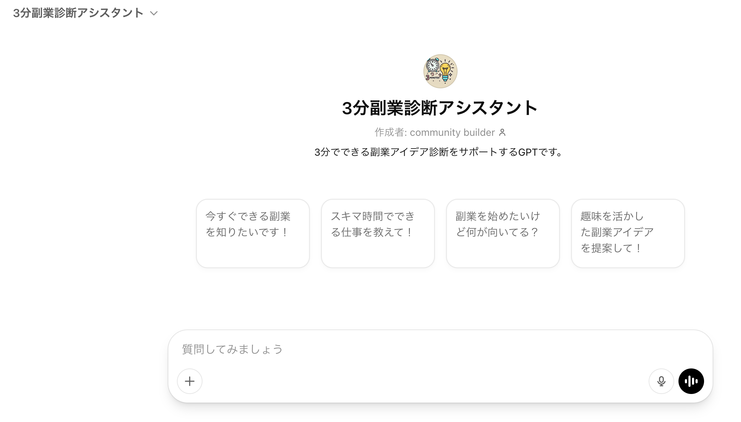Click the GPT avatar with stopwatch and lightbulb
The height and width of the screenshot is (422, 741).
[440, 71]
